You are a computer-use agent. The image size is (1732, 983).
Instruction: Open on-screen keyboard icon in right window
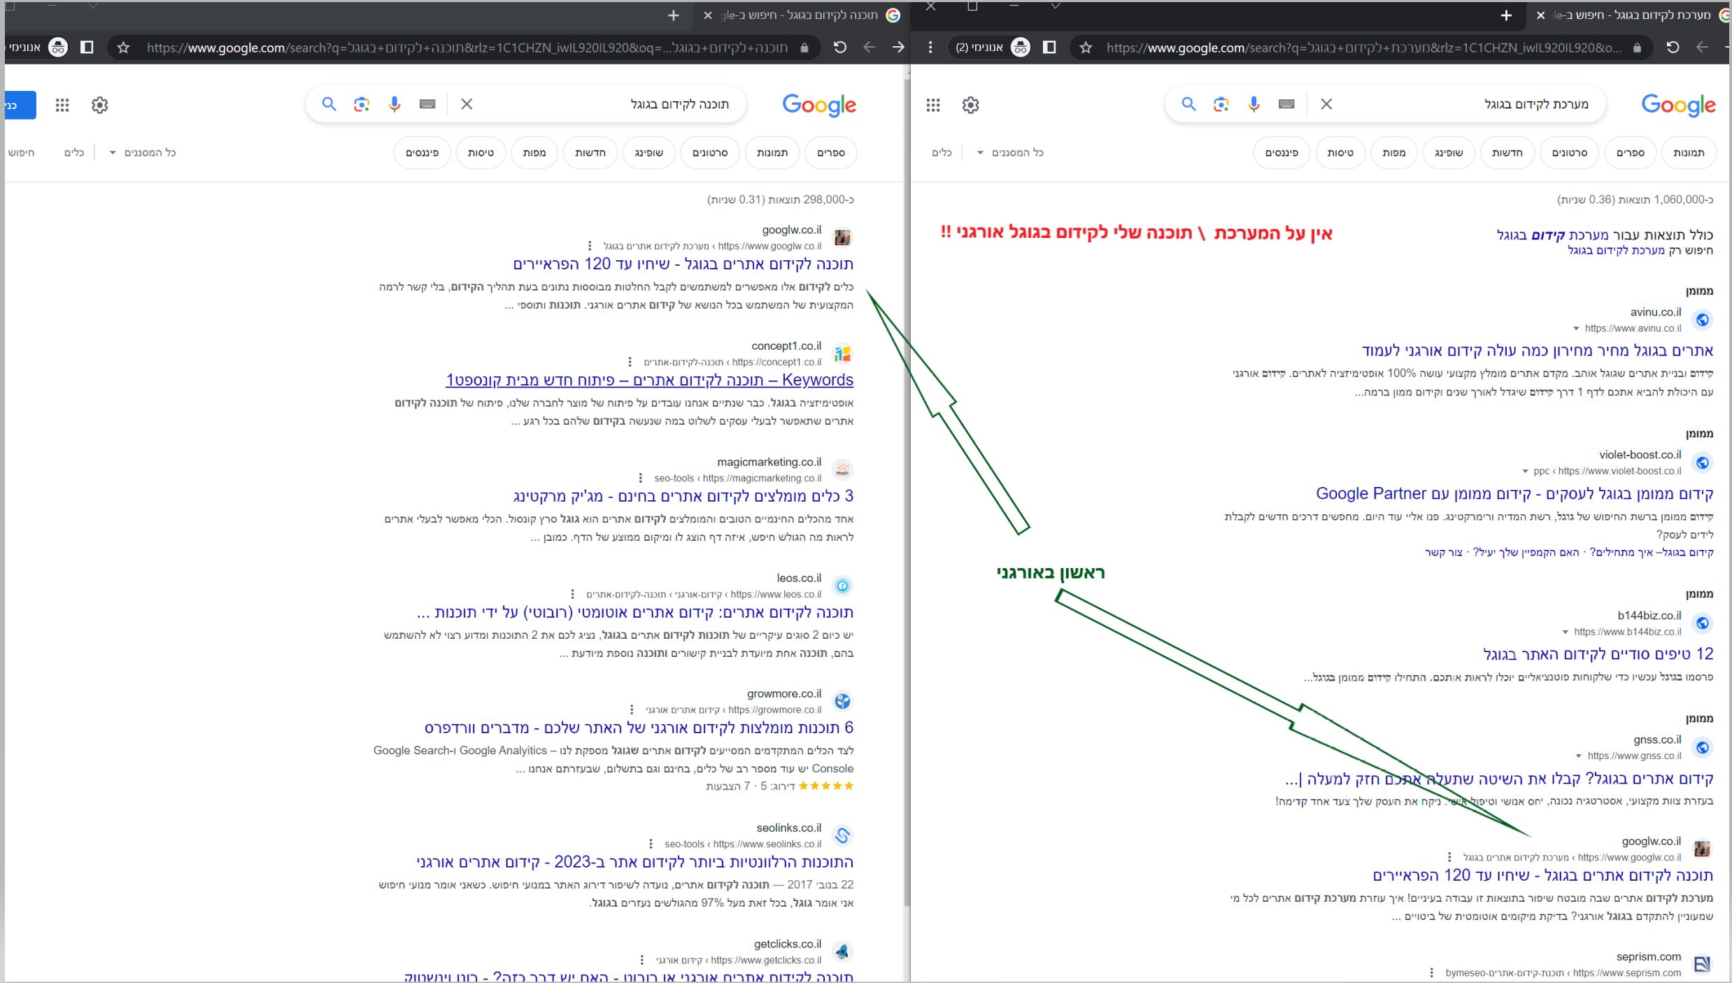[1286, 104]
